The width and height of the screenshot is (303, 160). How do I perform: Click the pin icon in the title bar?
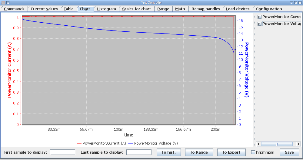click(x=8, y=2)
